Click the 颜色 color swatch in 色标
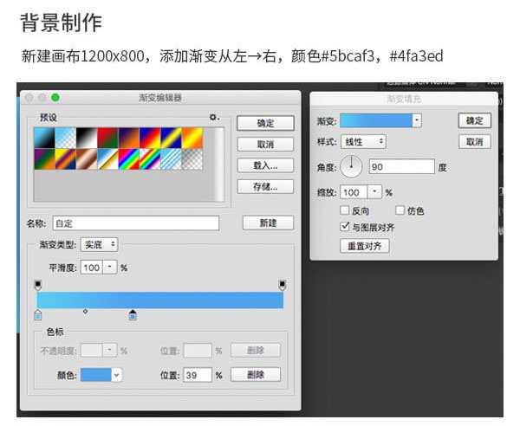Screen dimensions: 520x426 (x=96, y=375)
